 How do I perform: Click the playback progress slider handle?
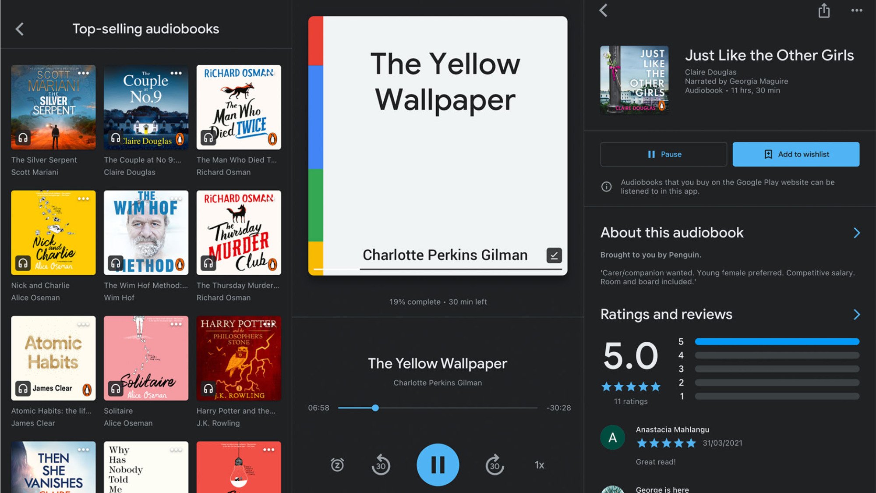(x=375, y=408)
